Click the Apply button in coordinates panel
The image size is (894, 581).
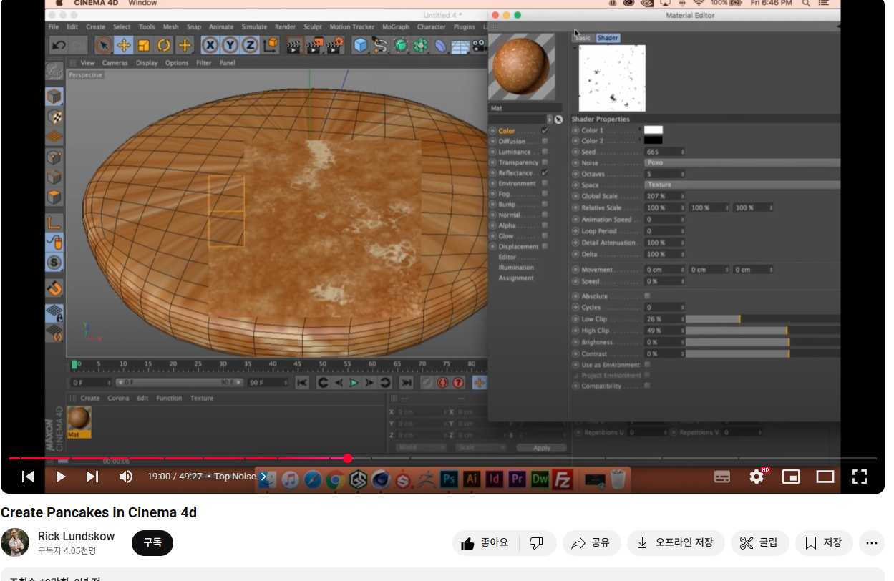pos(542,448)
